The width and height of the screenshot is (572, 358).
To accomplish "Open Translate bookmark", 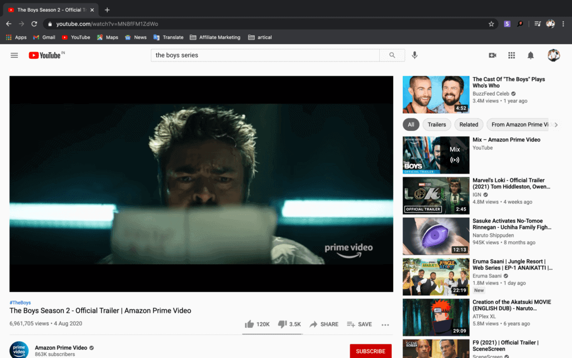I will pos(169,37).
